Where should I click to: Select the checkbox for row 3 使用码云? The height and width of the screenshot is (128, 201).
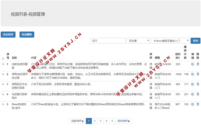pos(3,84)
